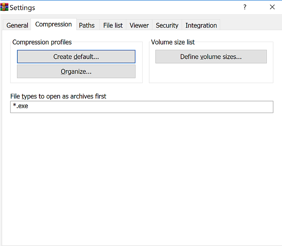
Task: Go to the File list tab
Action: click(113, 25)
